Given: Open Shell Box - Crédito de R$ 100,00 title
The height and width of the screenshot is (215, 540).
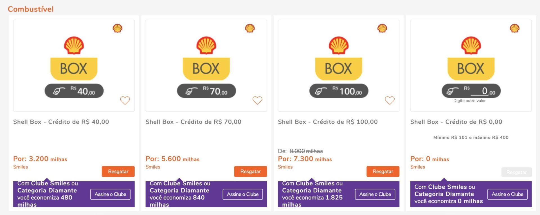Looking at the screenshot, I should 328,122.
